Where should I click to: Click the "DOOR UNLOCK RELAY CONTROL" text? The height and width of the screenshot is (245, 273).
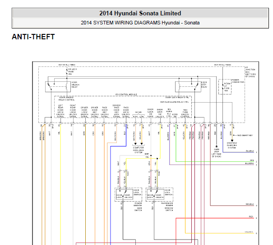[66, 99]
